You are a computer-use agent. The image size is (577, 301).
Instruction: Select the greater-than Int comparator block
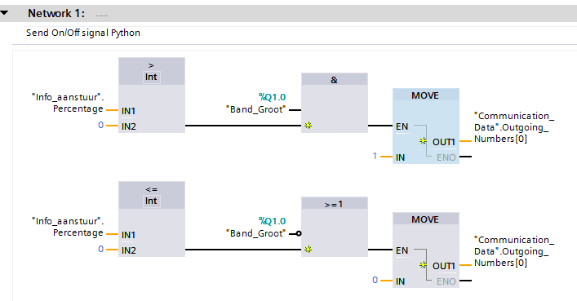point(152,95)
